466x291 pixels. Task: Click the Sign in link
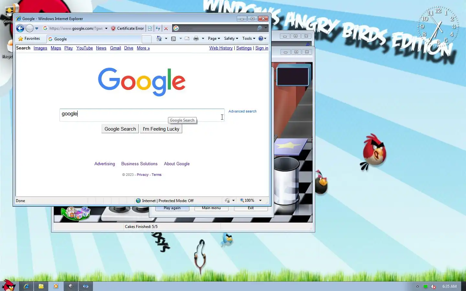[x=262, y=48]
